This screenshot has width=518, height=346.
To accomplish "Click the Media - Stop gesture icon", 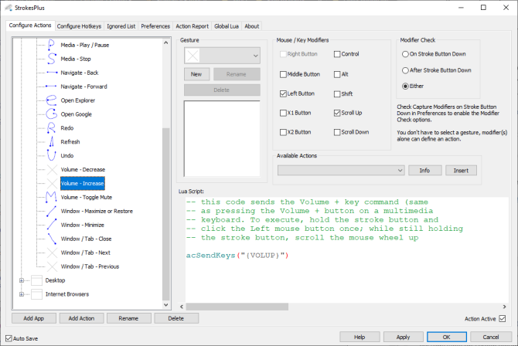I will pos(51,59).
